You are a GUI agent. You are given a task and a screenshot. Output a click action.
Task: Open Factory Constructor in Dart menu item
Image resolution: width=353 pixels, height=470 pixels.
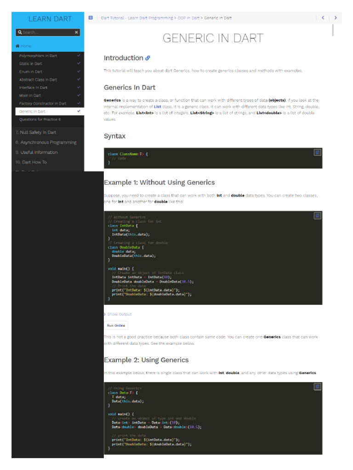43,103
